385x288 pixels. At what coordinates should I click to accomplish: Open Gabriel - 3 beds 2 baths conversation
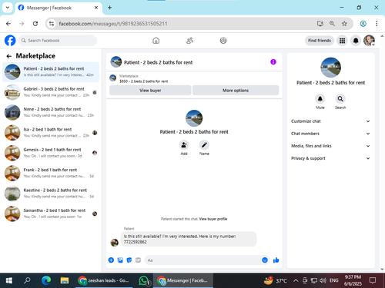coord(51,92)
